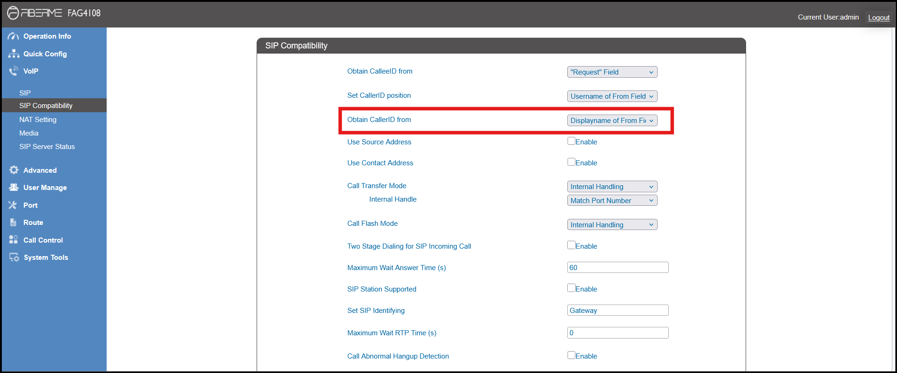Screen dimensions: 897x373
Task: Open the Obtain CallerID from dropdown
Action: 612,121
